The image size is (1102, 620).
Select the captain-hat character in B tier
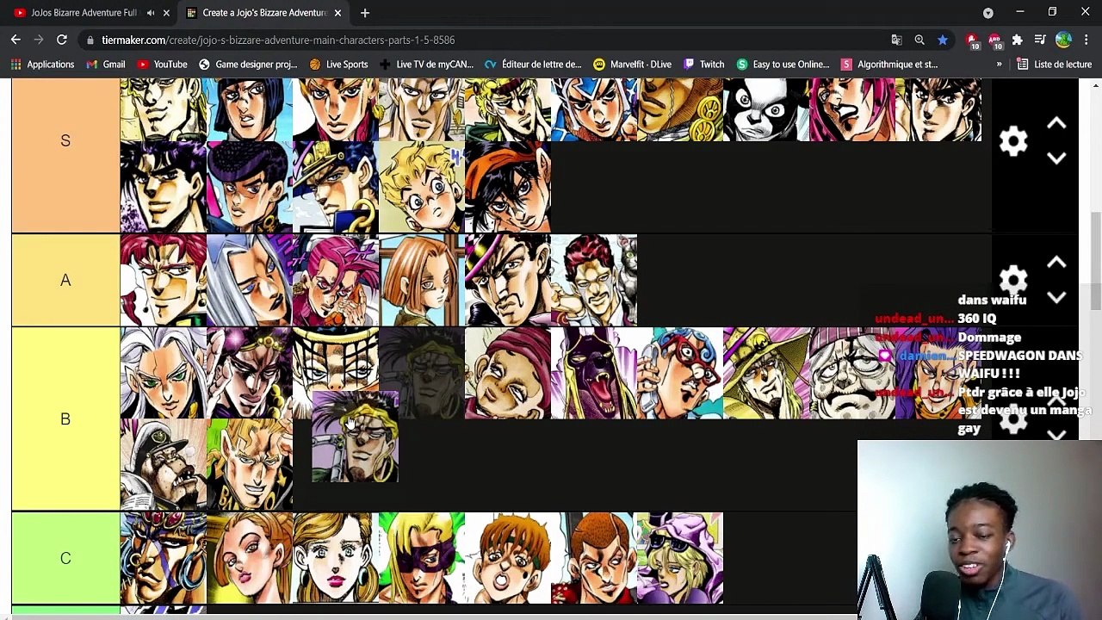pyautogui.click(x=164, y=465)
